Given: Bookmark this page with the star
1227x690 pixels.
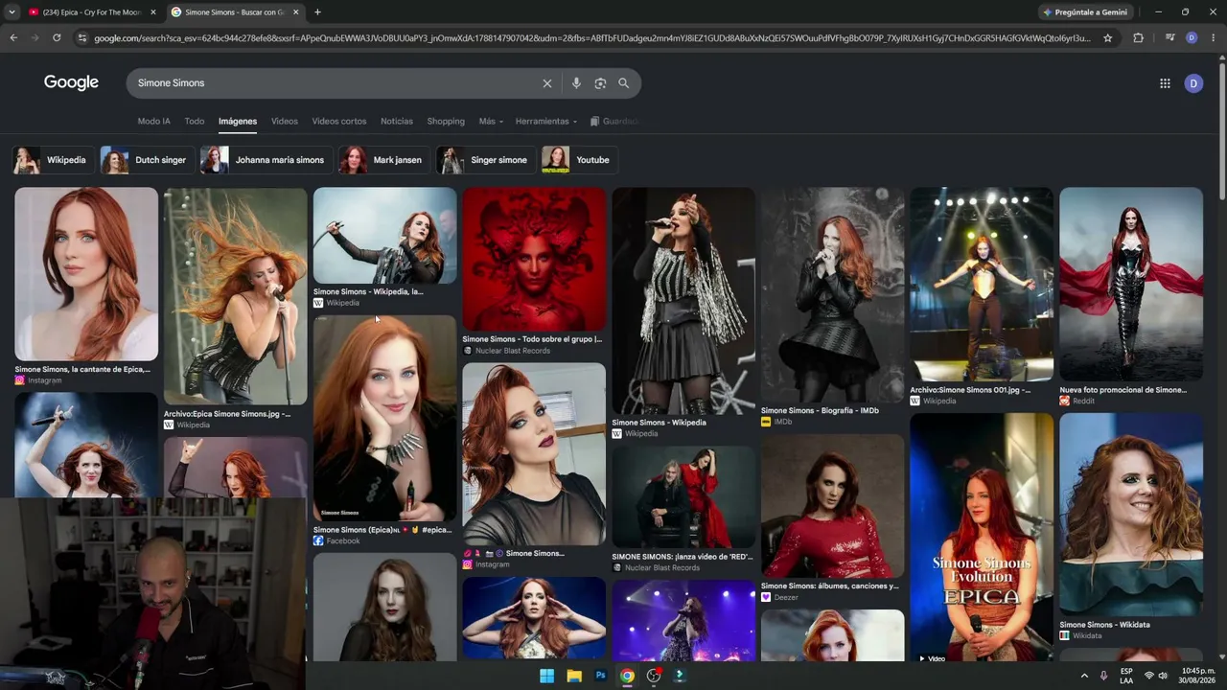Looking at the screenshot, I should tap(1108, 38).
